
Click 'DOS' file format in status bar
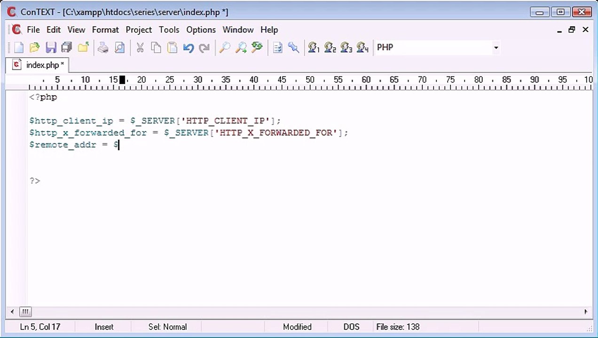pyautogui.click(x=351, y=327)
